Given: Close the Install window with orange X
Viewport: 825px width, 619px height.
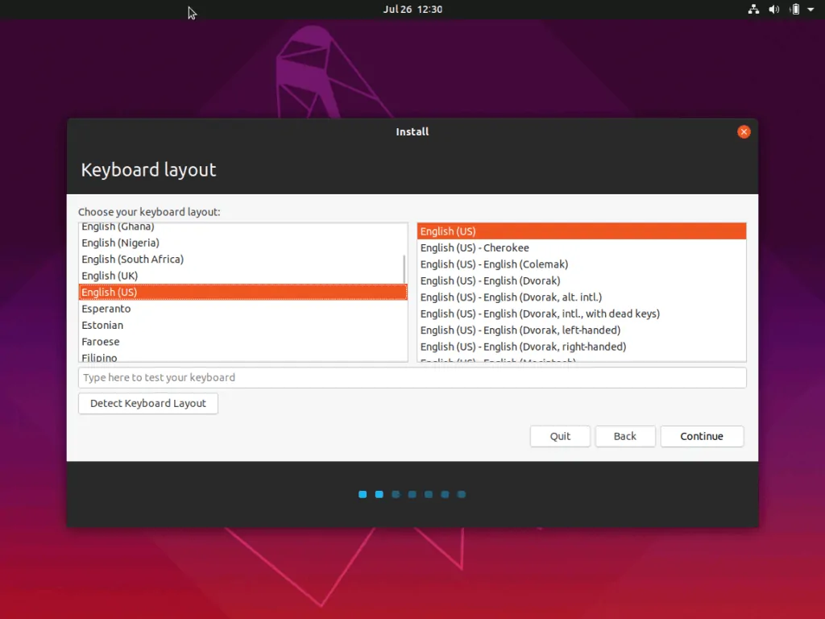Looking at the screenshot, I should tap(744, 131).
